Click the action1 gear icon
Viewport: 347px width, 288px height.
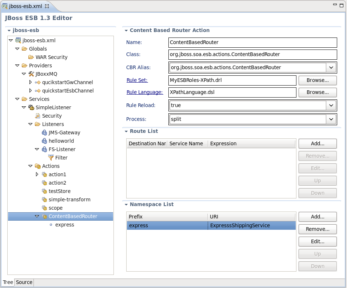click(44, 174)
